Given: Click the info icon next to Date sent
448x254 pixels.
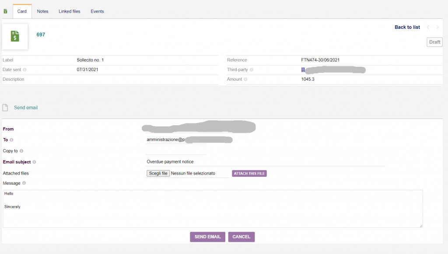Looking at the screenshot, I should point(24,70).
